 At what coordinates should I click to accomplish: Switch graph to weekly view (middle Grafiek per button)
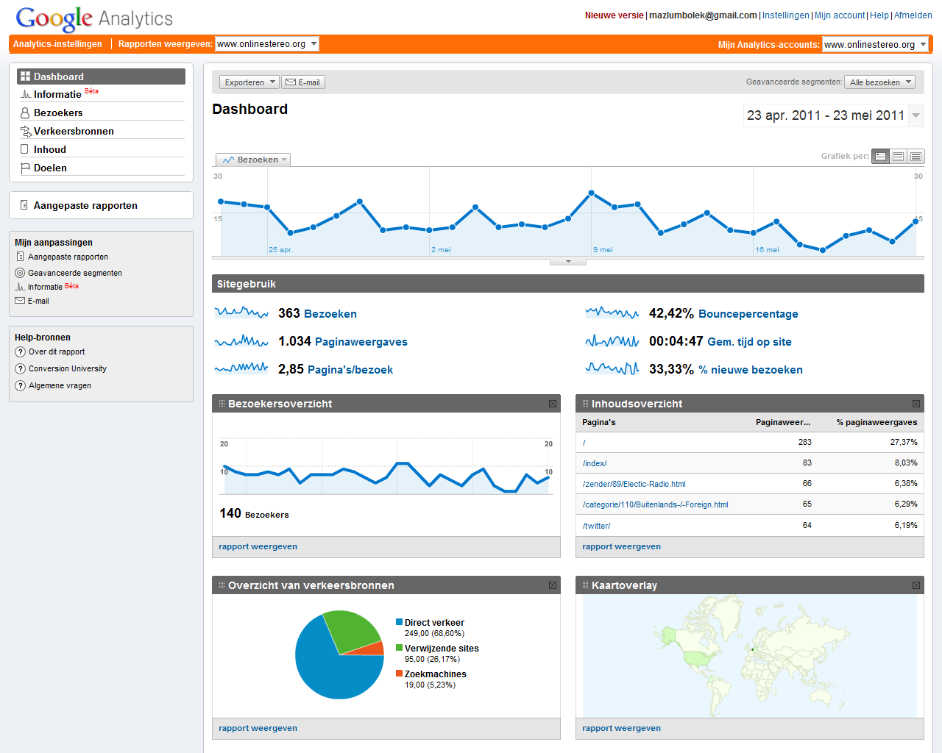(x=898, y=157)
